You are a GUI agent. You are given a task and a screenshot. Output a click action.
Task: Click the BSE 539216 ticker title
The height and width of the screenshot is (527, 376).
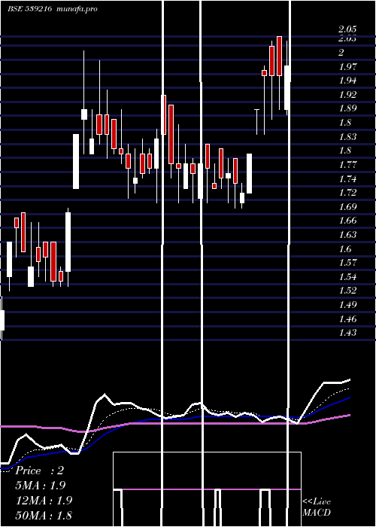tap(30, 9)
